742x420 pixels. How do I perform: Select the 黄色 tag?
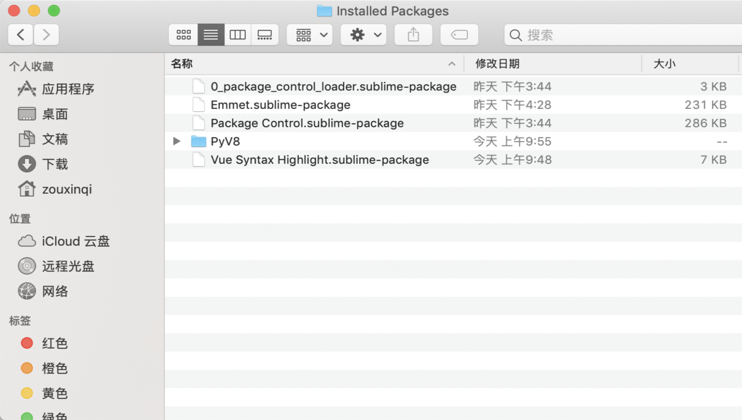55,394
